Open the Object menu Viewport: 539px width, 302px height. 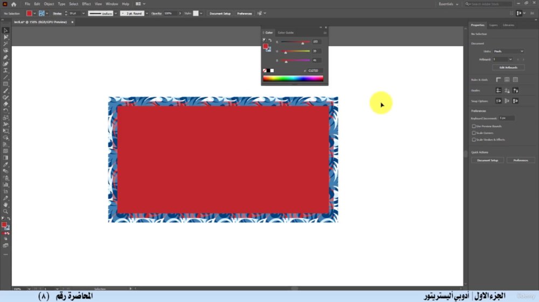[49, 4]
